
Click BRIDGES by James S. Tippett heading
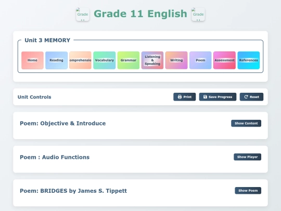click(73, 191)
